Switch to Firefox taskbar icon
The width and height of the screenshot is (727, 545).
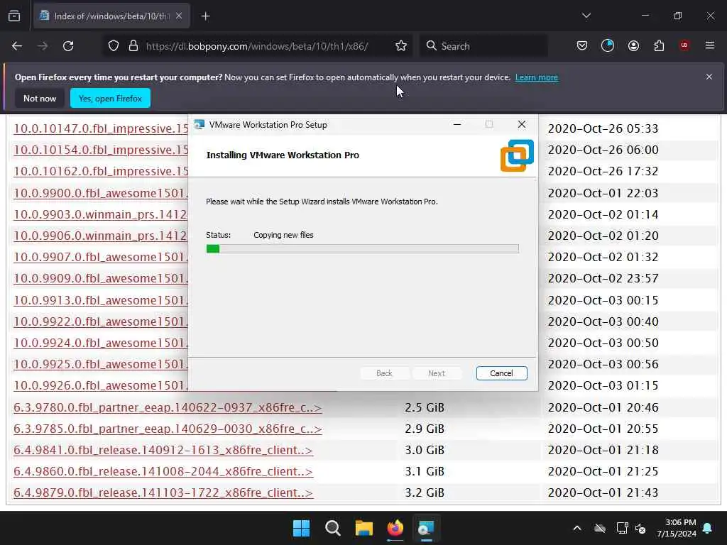tap(395, 528)
